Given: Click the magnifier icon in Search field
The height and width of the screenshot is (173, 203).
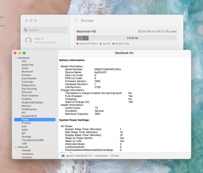Looking at the screenshot, I should [x=26, y=30].
